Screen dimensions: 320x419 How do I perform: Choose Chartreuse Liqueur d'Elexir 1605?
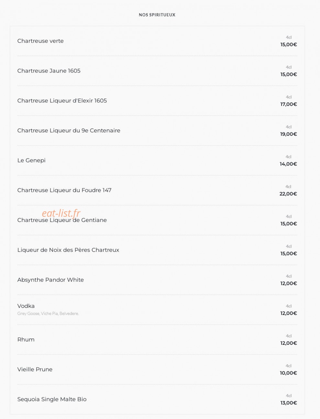pyautogui.click(x=62, y=100)
